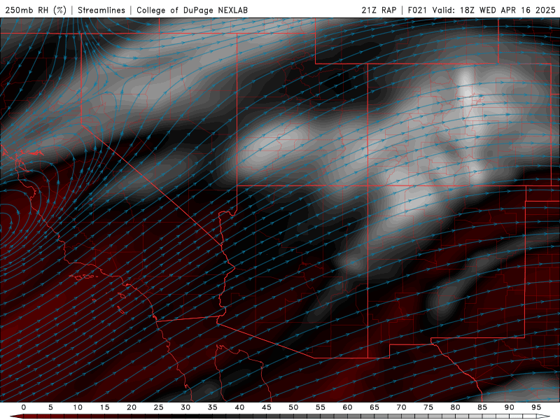Image resolution: width=560 pixels, height=420 pixels.
Task: Click the color scale label "45"
Action: [x=267, y=407]
